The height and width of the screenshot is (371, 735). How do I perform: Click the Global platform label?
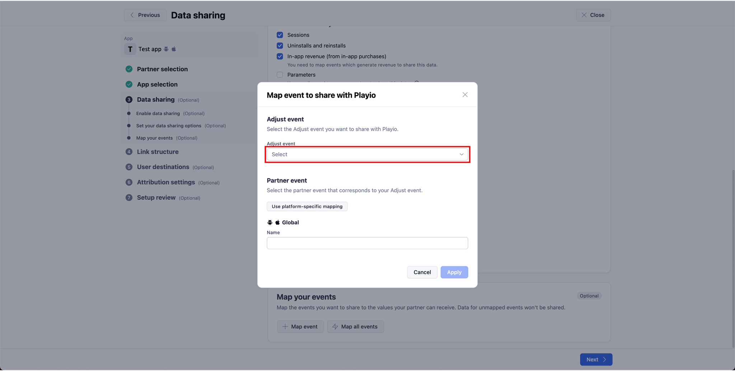click(290, 222)
